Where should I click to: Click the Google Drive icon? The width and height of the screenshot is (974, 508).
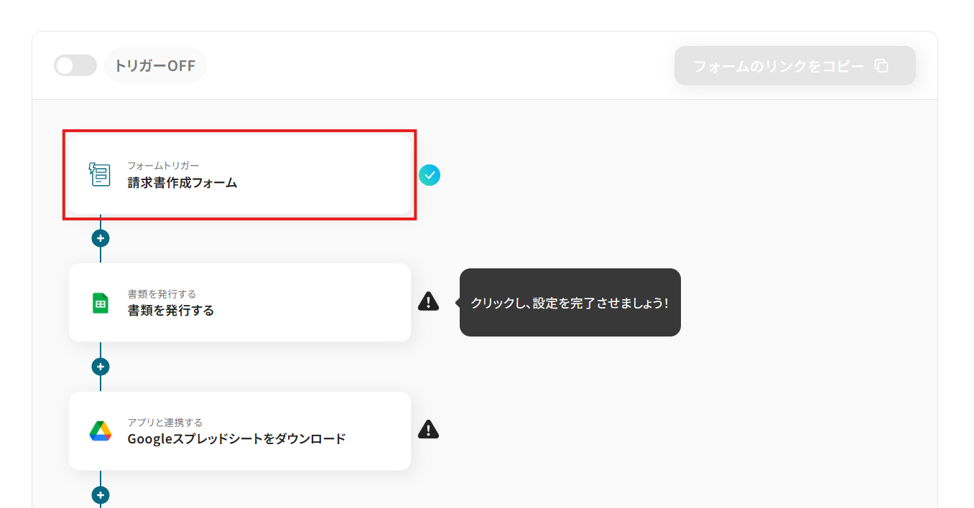101,431
